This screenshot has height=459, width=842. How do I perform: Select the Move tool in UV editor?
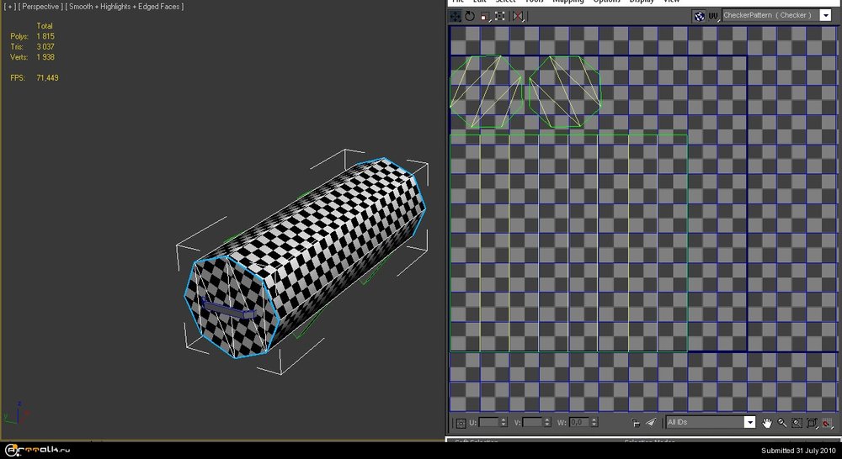456,16
